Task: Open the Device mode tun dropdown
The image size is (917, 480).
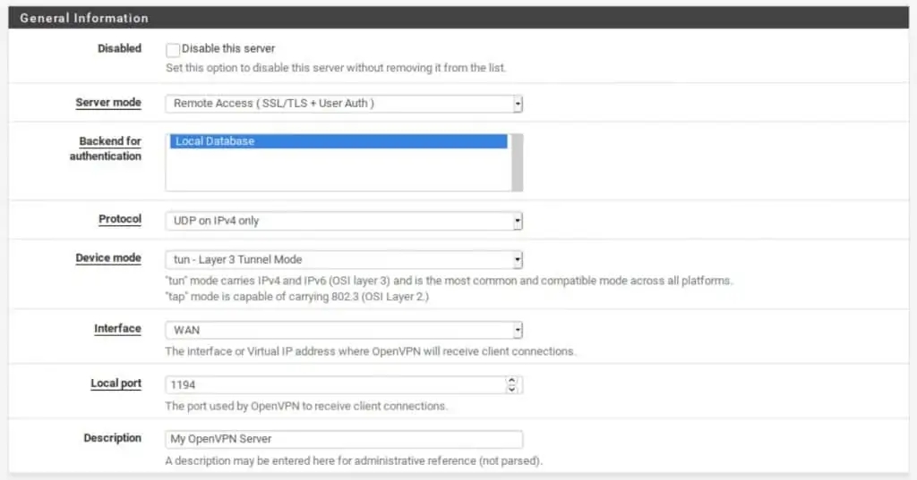Action: 344,260
